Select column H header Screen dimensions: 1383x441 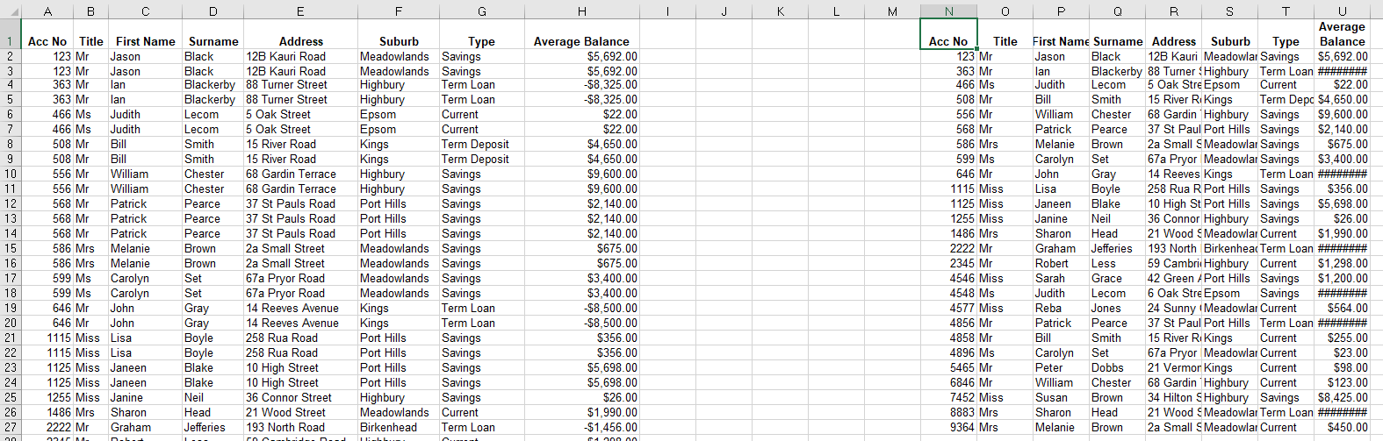click(x=581, y=11)
